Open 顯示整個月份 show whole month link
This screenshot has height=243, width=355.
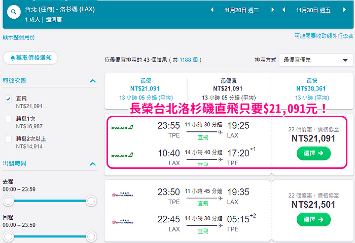[x=19, y=37]
